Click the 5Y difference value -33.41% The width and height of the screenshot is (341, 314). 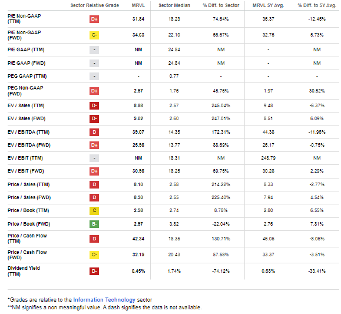(317, 272)
